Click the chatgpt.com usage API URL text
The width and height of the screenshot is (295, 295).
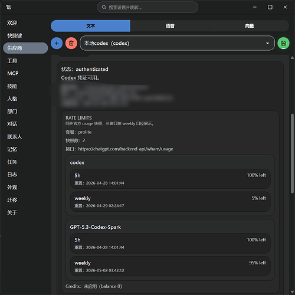pyautogui.click(x=126, y=149)
